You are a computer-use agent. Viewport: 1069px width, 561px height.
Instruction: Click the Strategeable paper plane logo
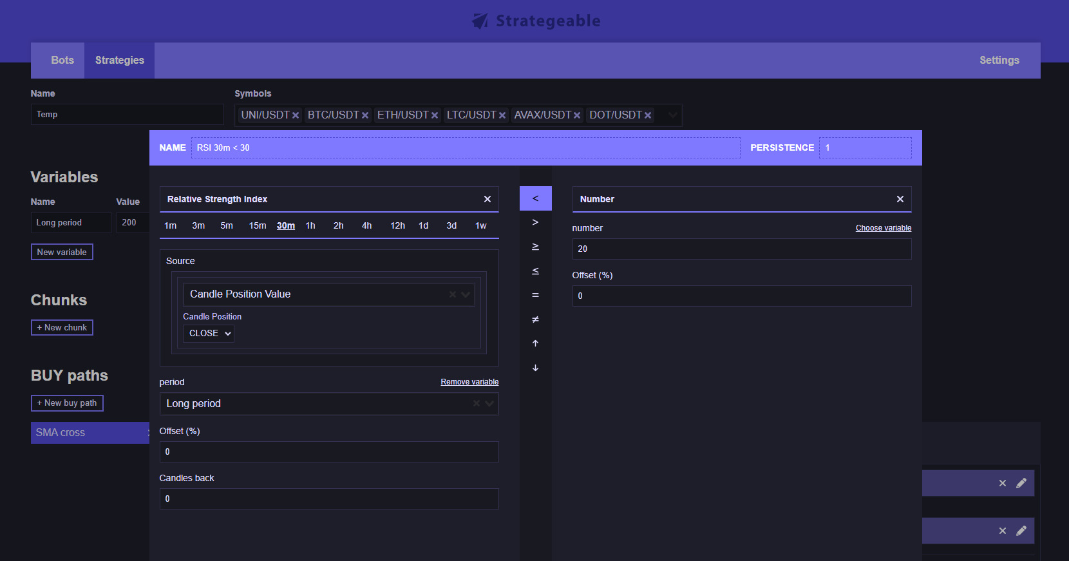pyautogui.click(x=480, y=21)
